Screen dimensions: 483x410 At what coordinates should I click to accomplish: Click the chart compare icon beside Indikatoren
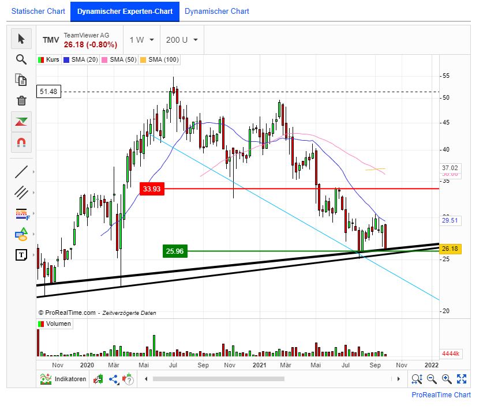pos(98,379)
